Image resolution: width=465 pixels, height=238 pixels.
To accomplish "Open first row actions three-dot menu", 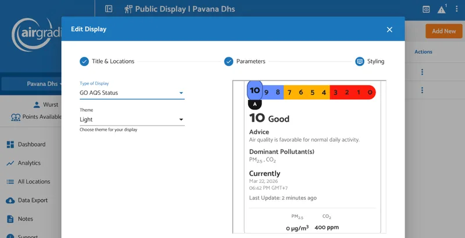I will (423, 72).
